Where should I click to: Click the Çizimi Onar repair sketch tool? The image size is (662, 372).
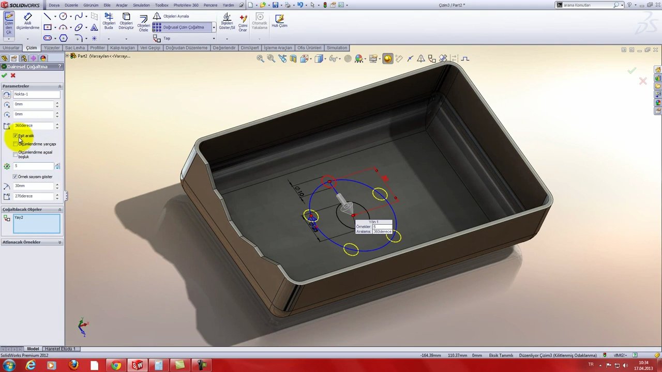243,23
